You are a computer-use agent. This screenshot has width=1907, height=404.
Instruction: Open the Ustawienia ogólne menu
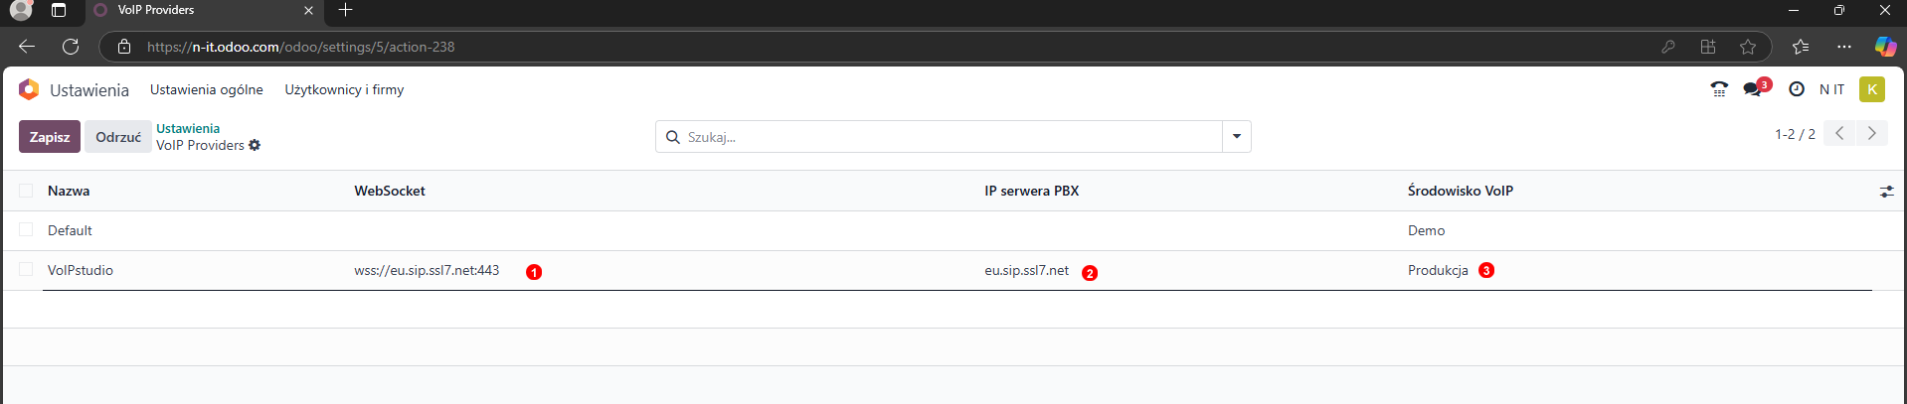207,89
